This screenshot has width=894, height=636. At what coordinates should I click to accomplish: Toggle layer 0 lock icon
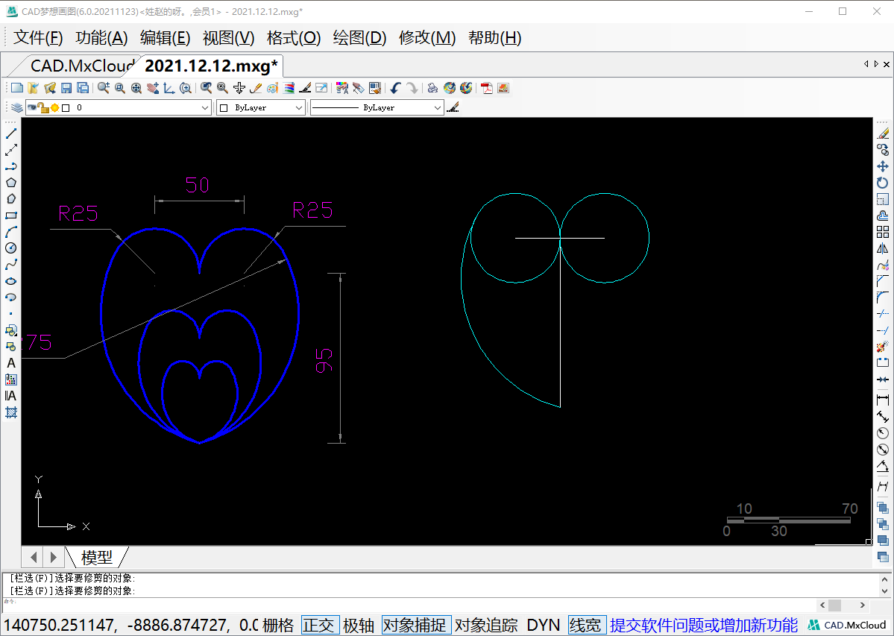tap(43, 107)
